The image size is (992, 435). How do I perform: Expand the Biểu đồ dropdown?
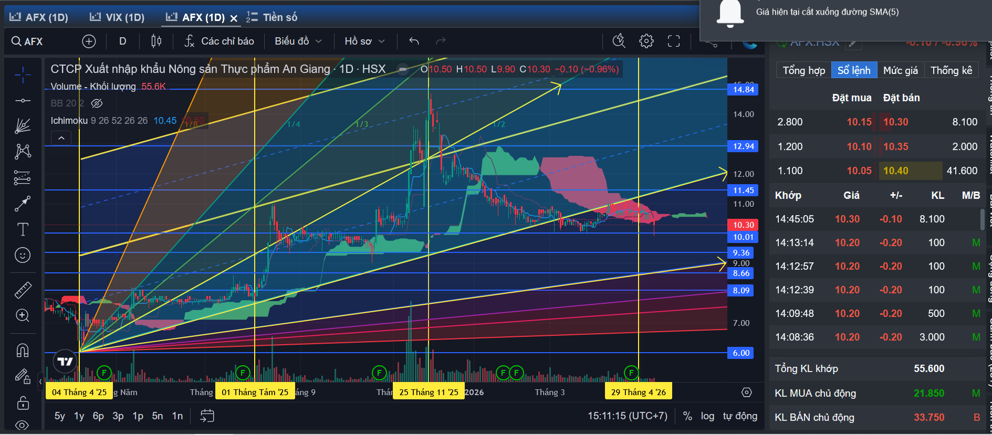coord(298,41)
